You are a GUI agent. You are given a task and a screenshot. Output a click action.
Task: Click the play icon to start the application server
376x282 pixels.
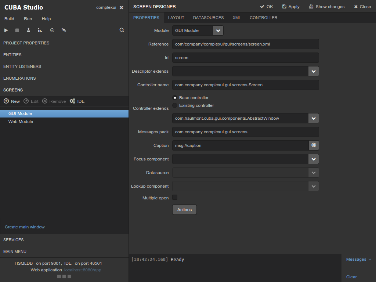6,30
